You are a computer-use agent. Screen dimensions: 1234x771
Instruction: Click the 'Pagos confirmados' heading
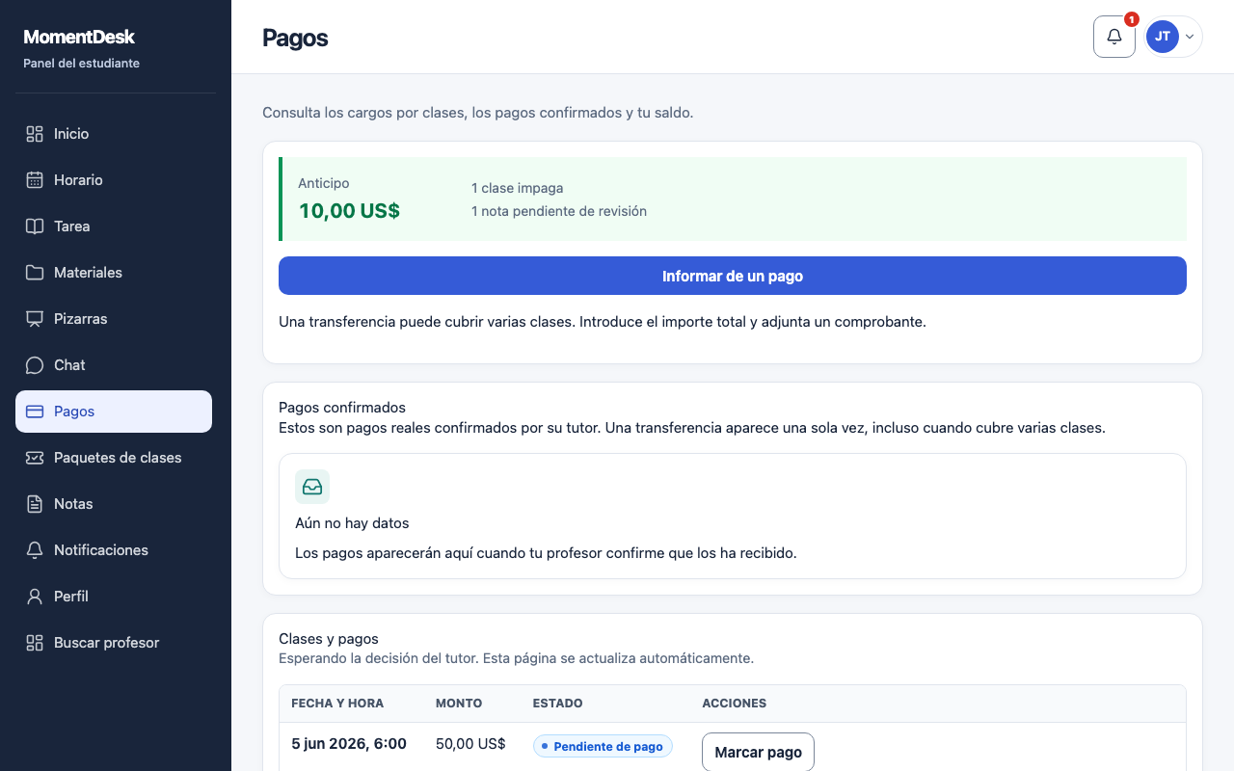342,408
